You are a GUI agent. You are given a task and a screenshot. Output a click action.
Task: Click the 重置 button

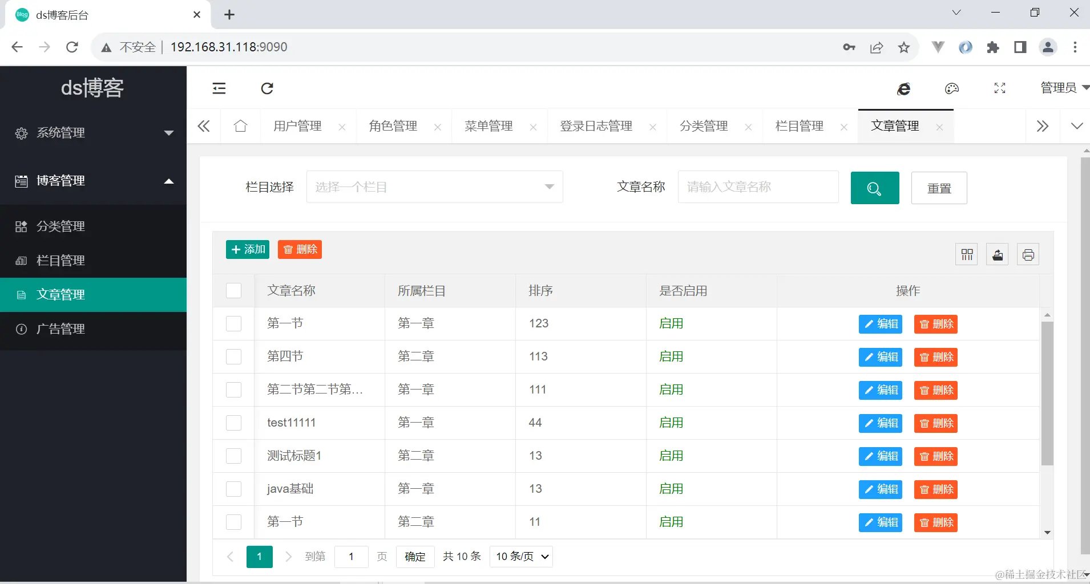[x=939, y=188]
